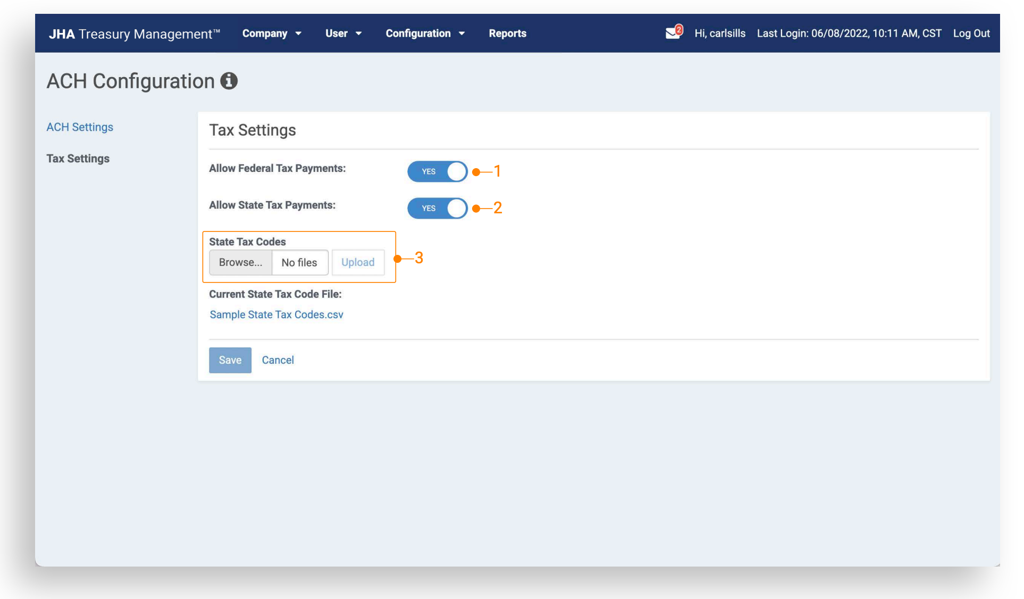
Task: Click Browse to choose tax codes file
Action: pos(240,262)
